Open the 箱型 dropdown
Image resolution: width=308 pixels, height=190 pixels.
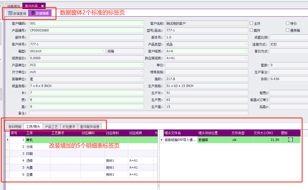103,51
